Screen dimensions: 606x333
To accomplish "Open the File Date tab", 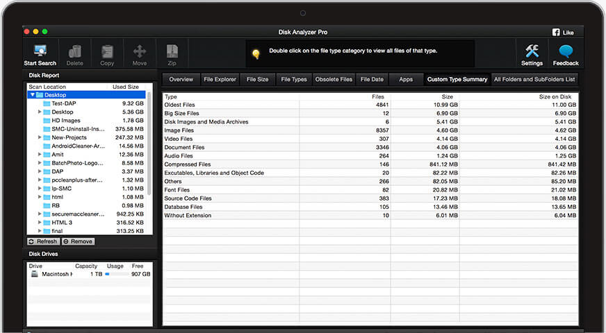I will (372, 80).
